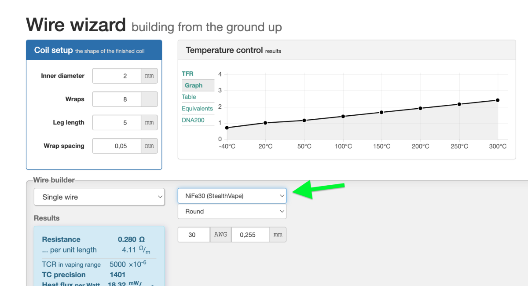Click the Temperature control results header
The image size is (528, 286).
point(347,50)
